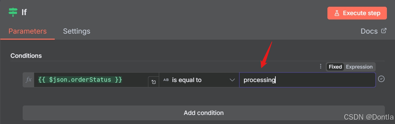Click the 'If' node title text
395x124 pixels.
tap(24, 12)
